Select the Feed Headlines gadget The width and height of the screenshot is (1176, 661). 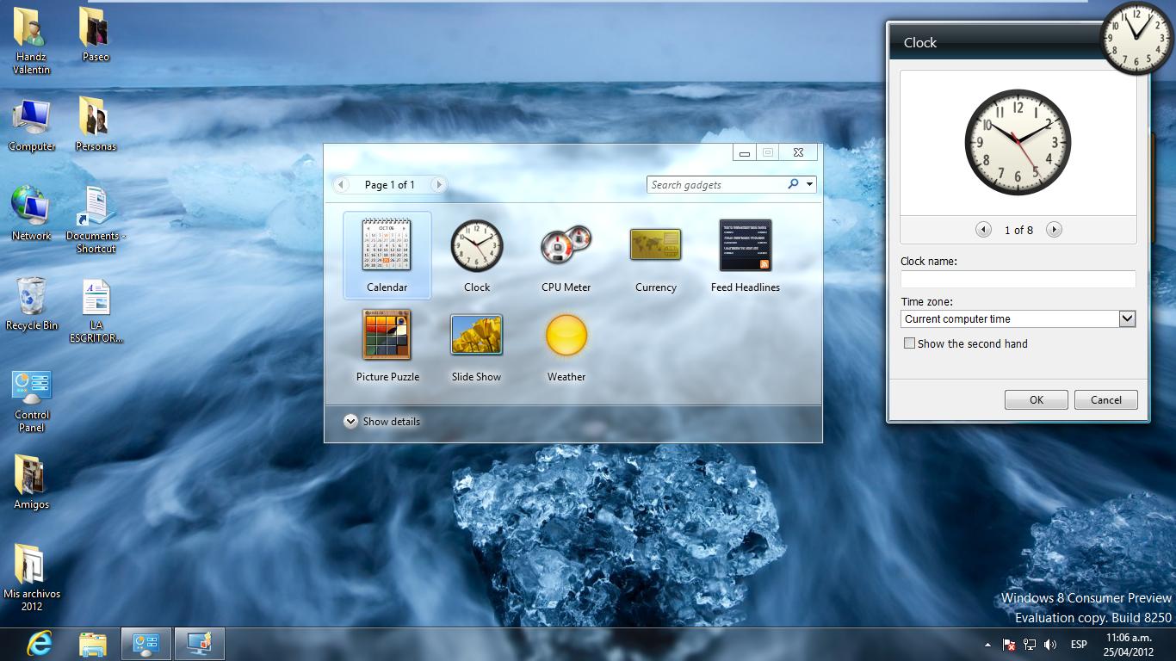[x=745, y=246]
